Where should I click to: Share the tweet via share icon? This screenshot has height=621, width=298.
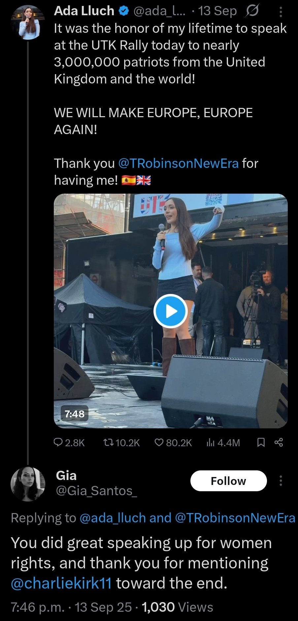tap(279, 442)
